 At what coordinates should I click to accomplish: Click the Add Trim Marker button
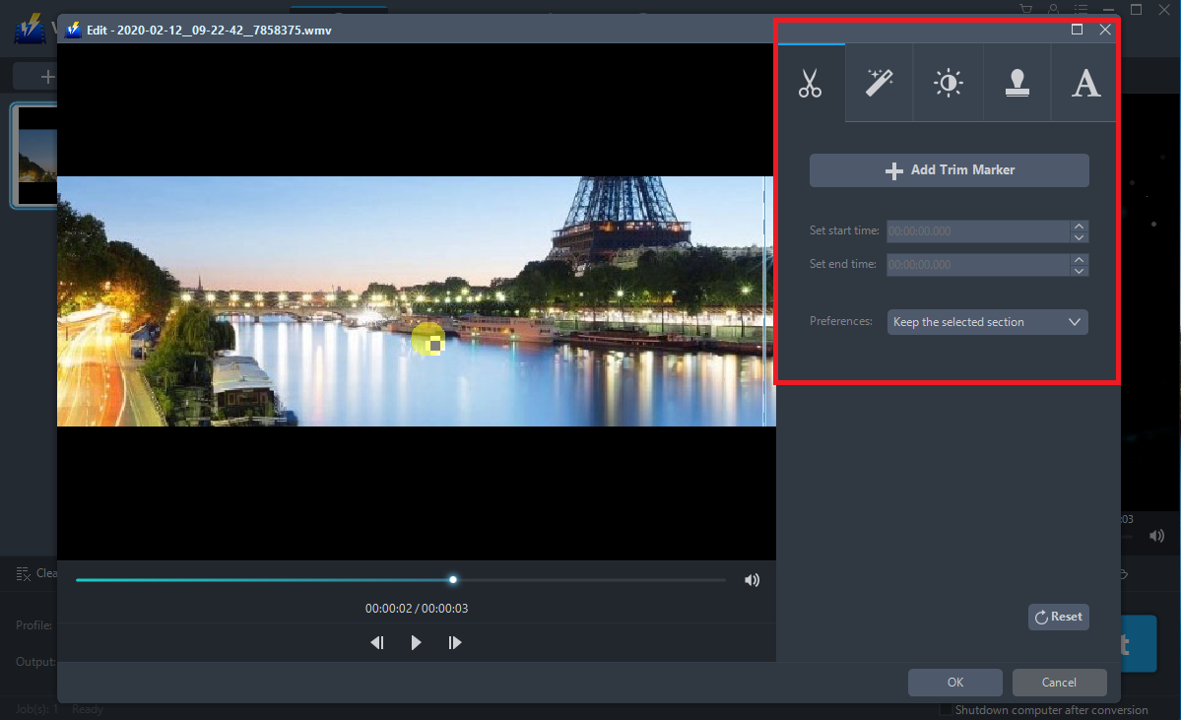coord(949,169)
